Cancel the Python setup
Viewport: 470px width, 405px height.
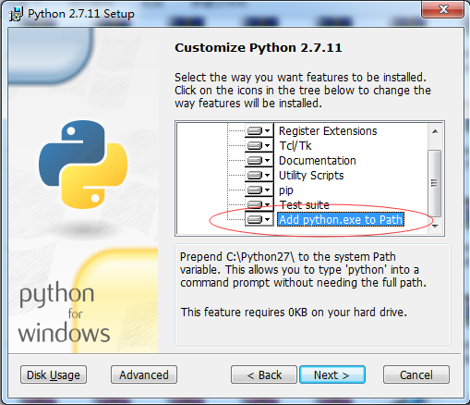[416, 374]
